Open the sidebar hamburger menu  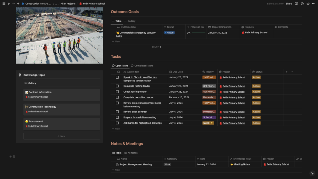pyautogui.click(x=4, y=4)
